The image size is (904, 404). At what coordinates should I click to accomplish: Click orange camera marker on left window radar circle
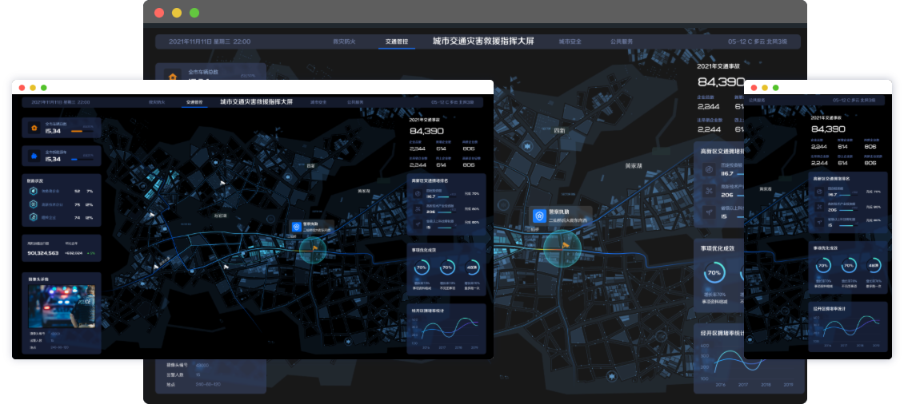314,248
